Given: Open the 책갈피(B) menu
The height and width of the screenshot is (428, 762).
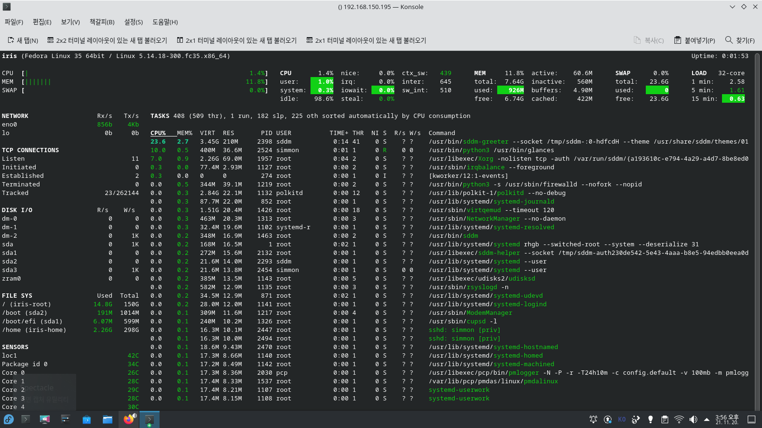Looking at the screenshot, I should (102, 22).
